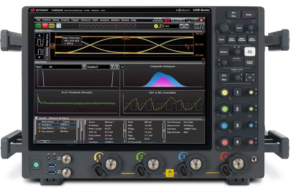
Task: Open the Analyze menu
Action: (x=104, y=20)
